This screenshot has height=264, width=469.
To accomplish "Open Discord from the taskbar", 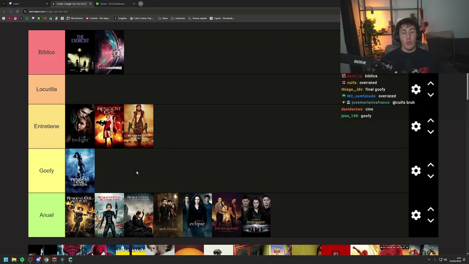I will point(38,260).
